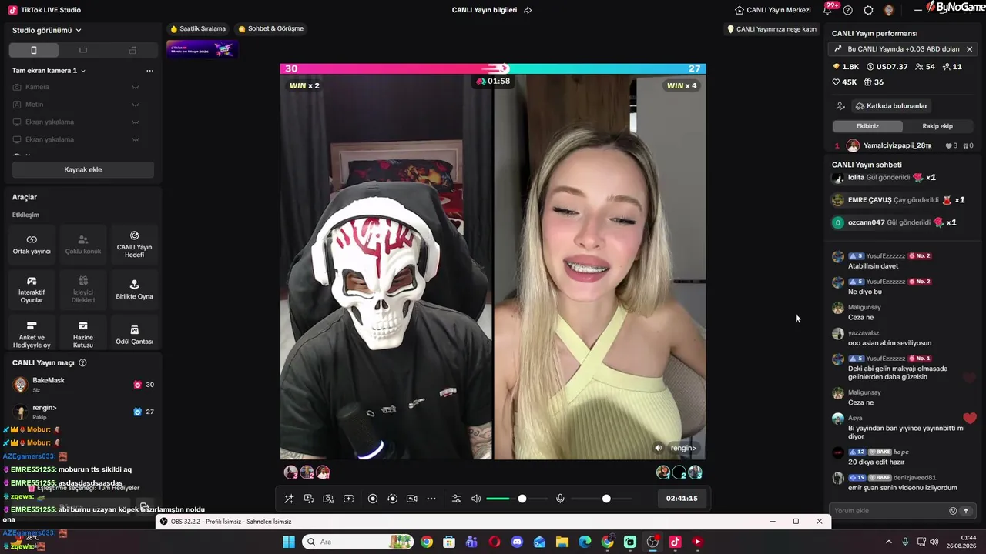This screenshot has width=986, height=554.
Task: Toggle visibility of the Kamera source
Action: coord(136,87)
